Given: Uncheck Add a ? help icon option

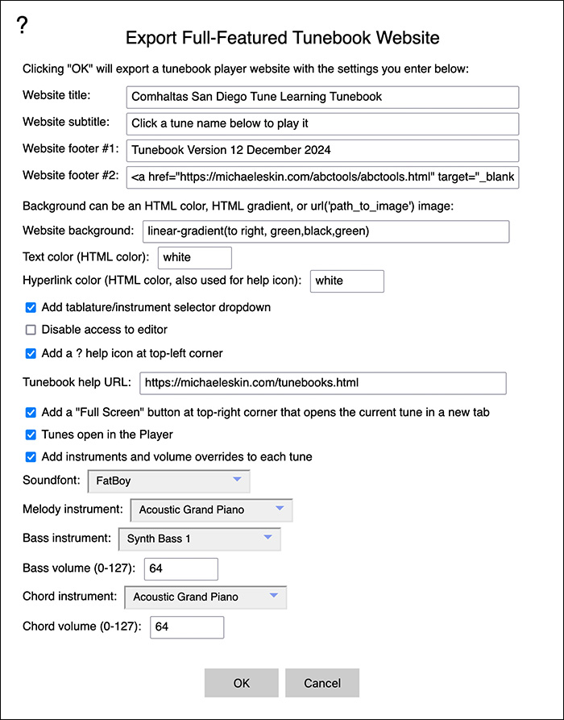Looking at the screenshot, I should coord(31,354).
